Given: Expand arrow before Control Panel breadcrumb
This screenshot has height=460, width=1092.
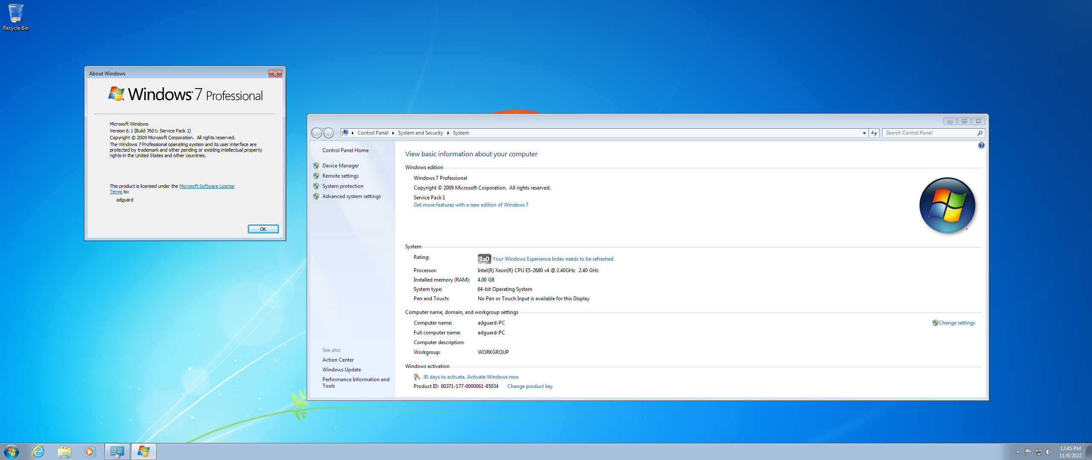Looking at the screenshot, I should (353, 133).
